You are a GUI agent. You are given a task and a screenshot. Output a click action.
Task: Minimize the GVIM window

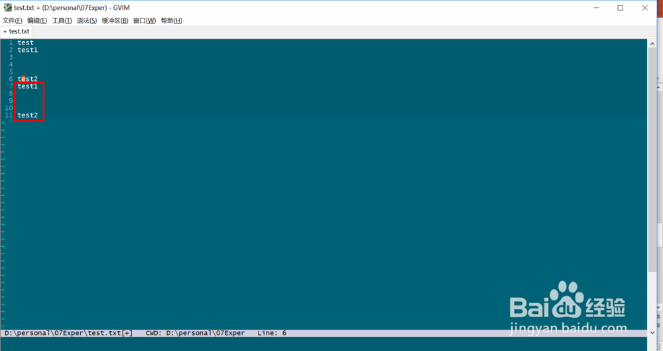pyautogui.click(x=597, y=7)
